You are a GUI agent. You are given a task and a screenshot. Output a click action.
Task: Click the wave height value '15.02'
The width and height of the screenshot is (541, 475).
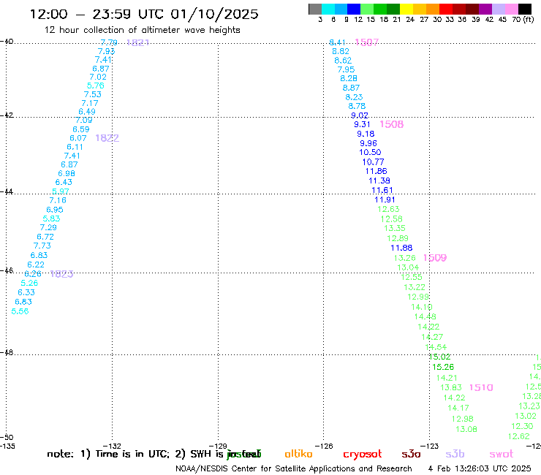pos(439,357)
